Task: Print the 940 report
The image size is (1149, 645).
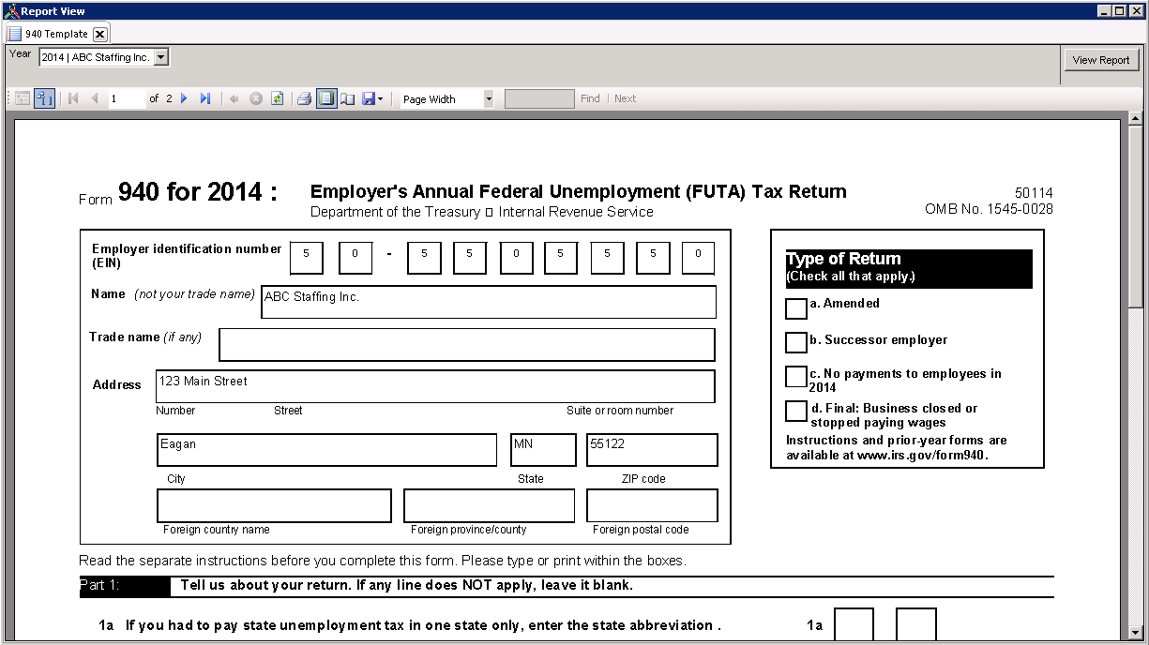Action: click(304, 98)
